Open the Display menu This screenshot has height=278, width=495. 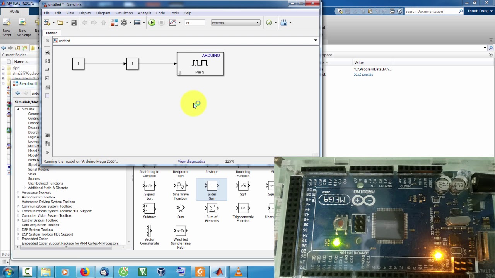tap(85, 13)
